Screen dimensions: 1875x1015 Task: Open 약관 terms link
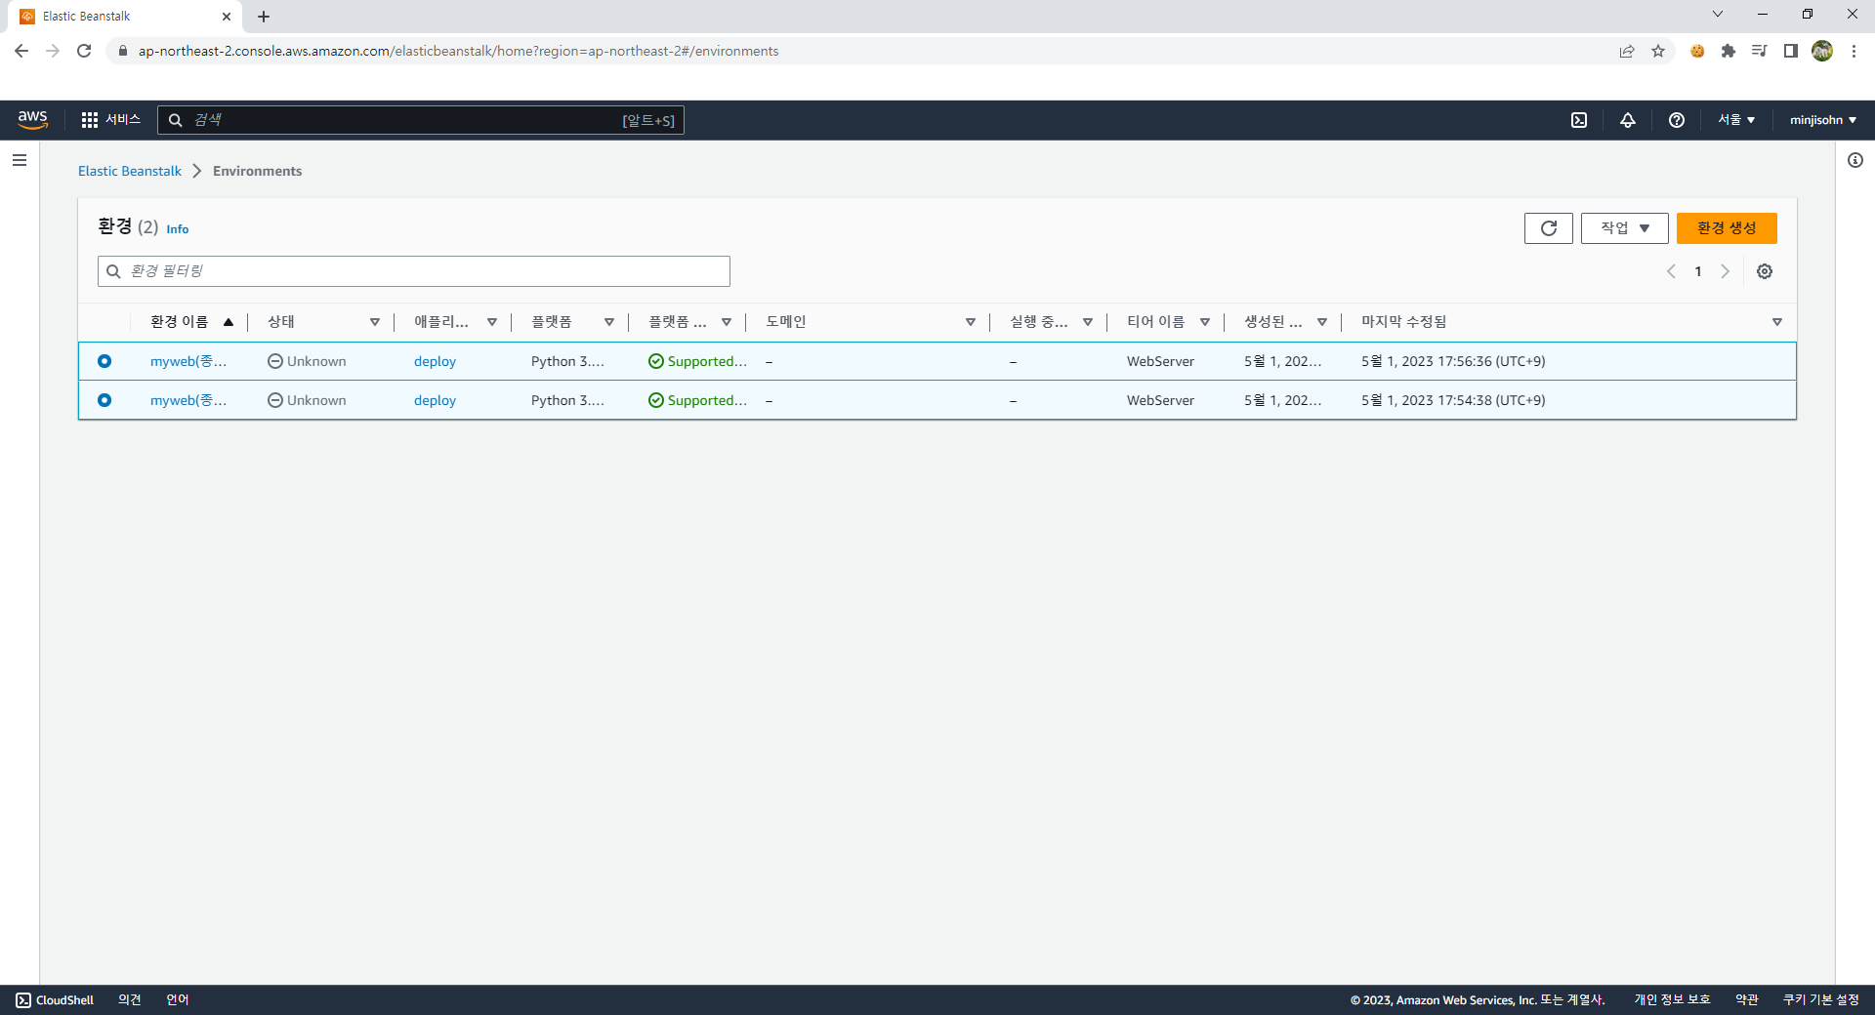(1747, 1000)
